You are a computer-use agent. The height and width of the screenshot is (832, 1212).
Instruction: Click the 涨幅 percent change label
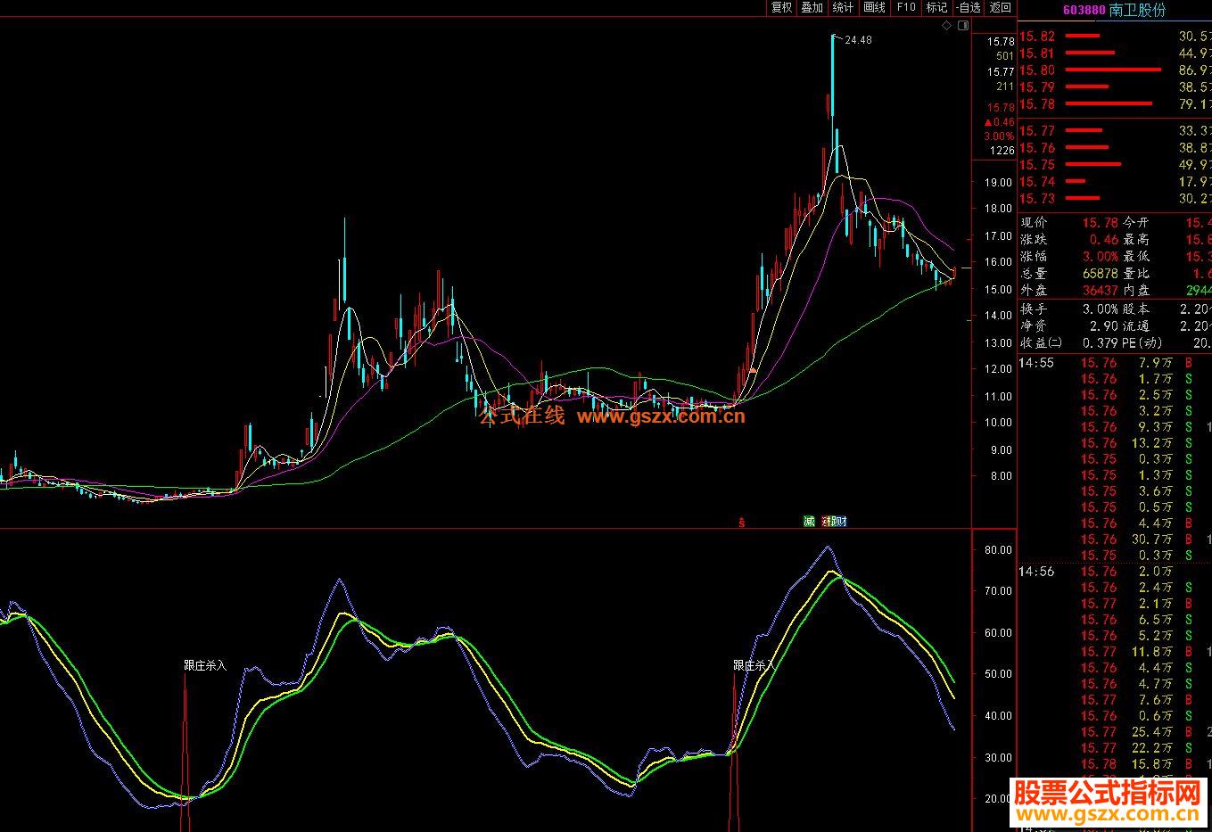click(x=1035, y=257)
